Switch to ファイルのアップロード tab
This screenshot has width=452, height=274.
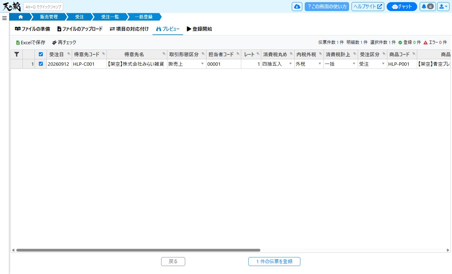(80, 29)
